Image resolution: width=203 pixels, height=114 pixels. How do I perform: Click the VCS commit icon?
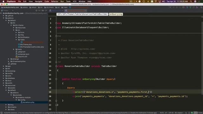tap(190, 7)
